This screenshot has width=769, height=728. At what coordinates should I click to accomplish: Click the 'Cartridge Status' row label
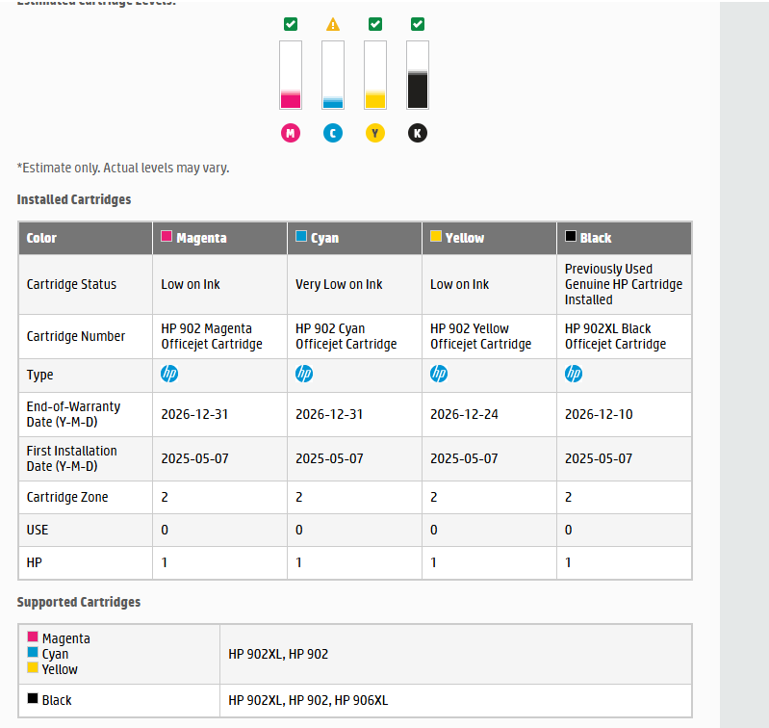71,284
